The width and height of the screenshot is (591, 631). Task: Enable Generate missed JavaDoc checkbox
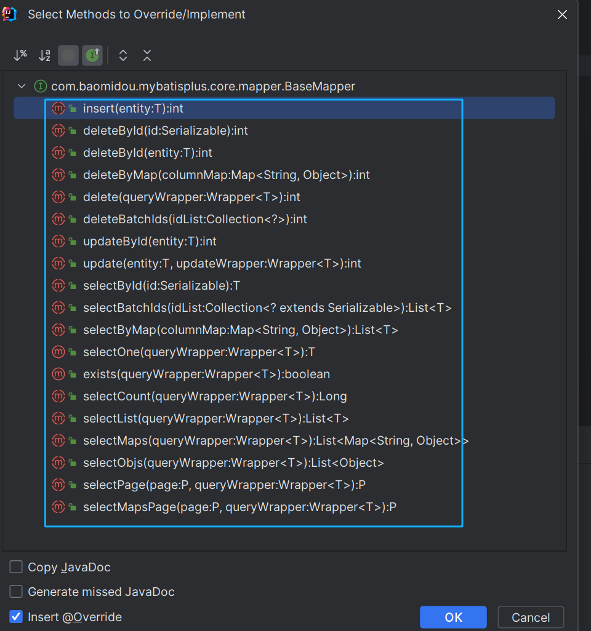16,591
